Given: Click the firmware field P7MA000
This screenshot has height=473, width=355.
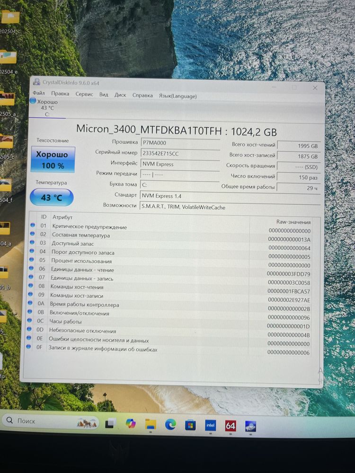Looking at the screenshot, I should [x=180, y=143].
